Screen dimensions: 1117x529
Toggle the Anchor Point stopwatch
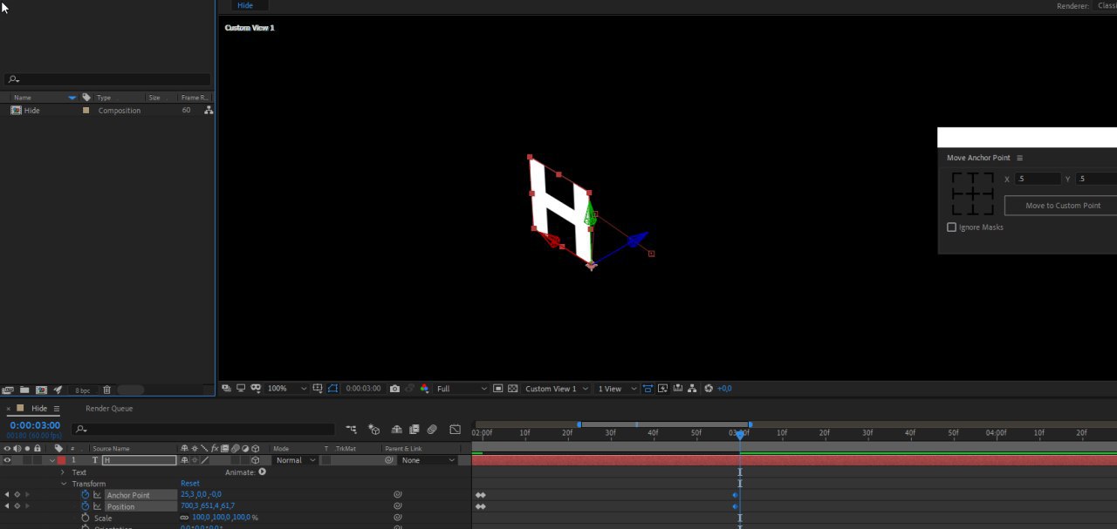86,495
